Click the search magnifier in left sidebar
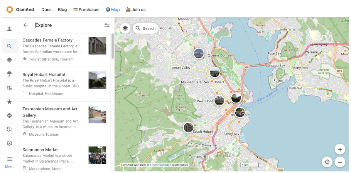 click(x=10, y=46)
